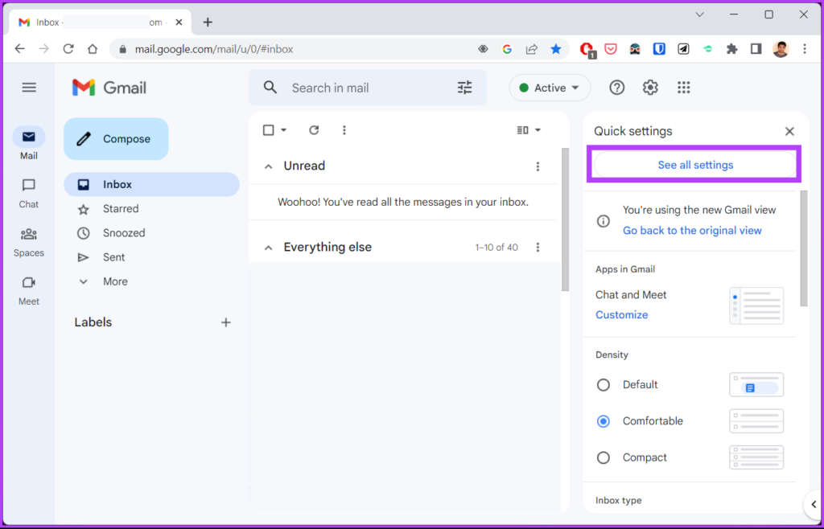
Task: Click Go back to the original view
Action: point(692,231)
